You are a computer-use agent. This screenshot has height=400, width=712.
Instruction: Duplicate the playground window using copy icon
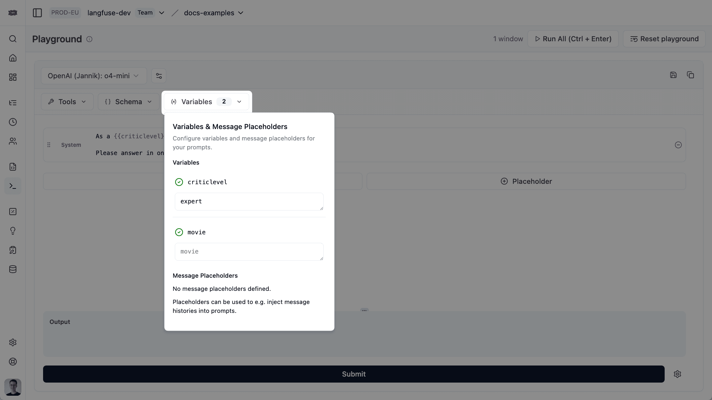click(691, 75)
